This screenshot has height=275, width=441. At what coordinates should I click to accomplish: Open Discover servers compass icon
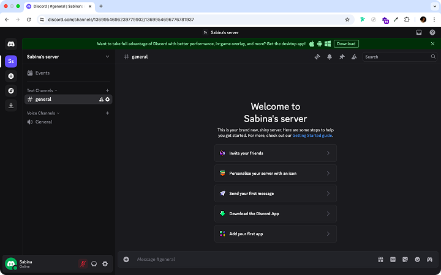(x=11, y=90)
